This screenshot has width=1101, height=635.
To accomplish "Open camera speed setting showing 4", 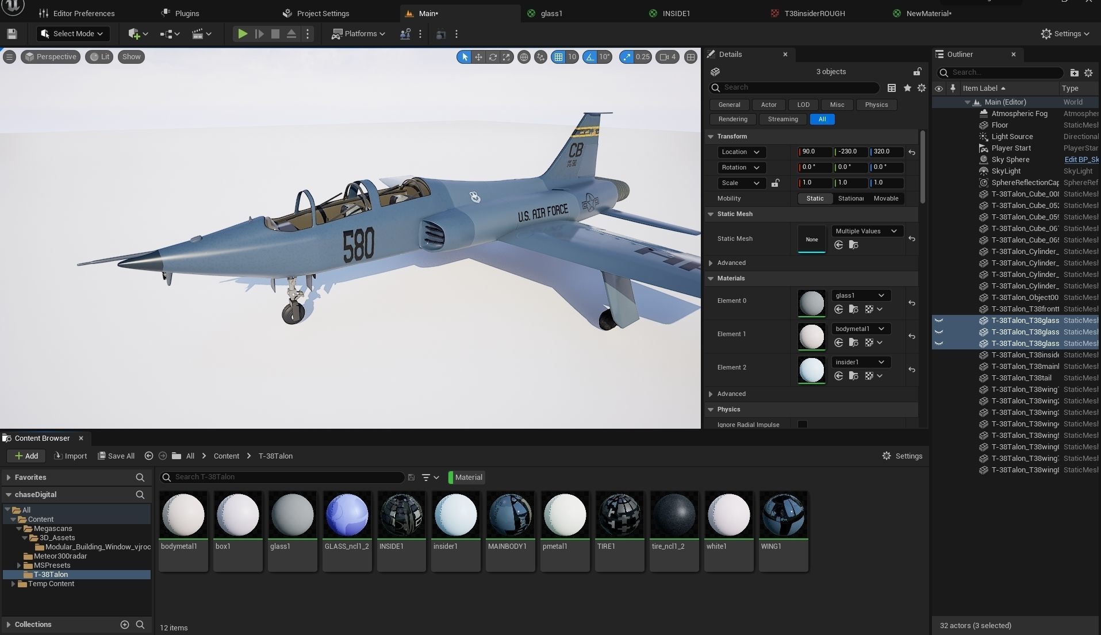I will [x=667, y=57].
